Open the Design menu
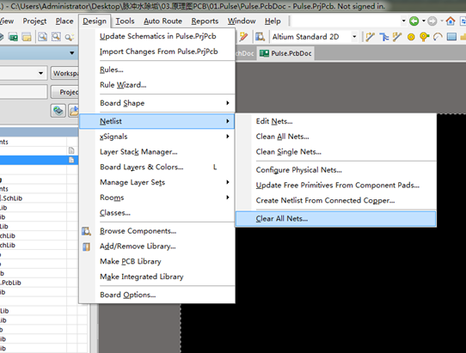 pos(95,21)
